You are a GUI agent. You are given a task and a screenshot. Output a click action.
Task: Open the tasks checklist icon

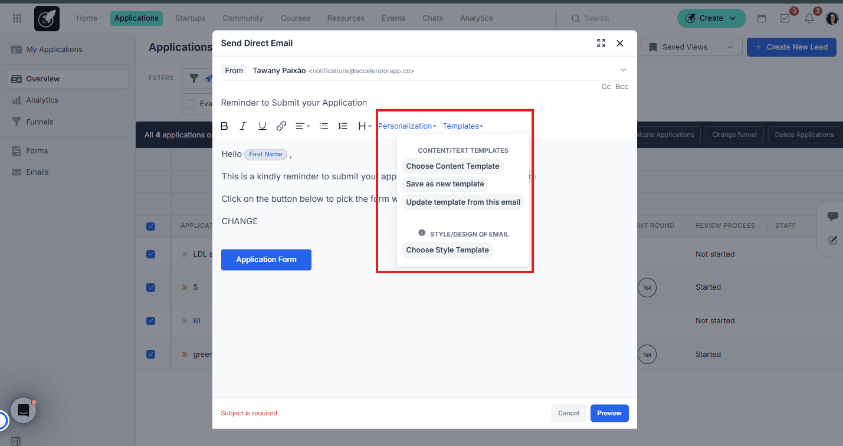pyautogui.click(x=785, y=18)
